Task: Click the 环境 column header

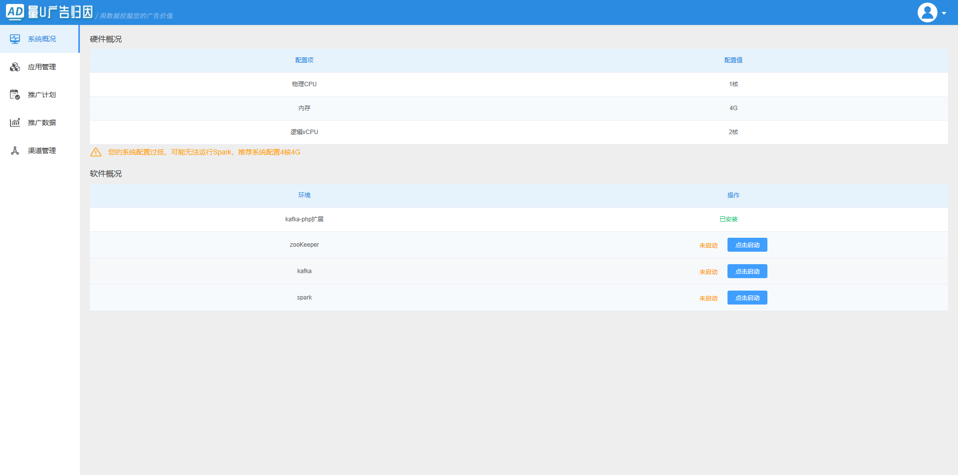Action: pyautogui.click(x=304, y=195)
